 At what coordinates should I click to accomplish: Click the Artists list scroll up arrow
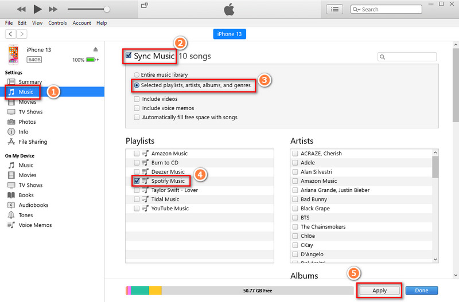(435, 152)
